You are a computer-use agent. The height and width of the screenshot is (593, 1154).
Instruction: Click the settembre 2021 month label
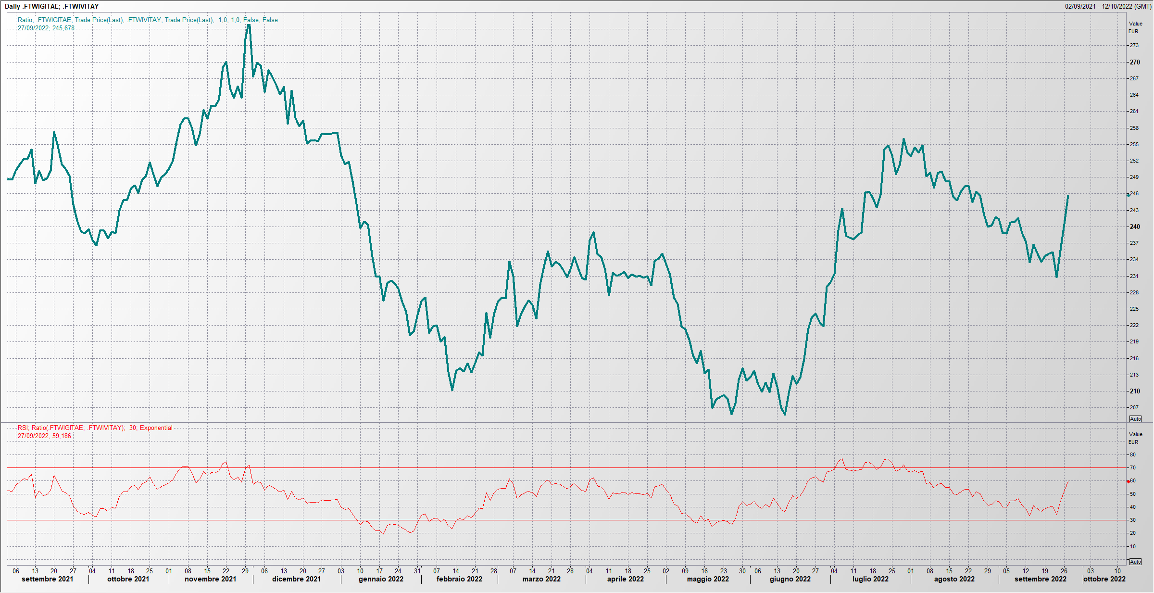48,579
